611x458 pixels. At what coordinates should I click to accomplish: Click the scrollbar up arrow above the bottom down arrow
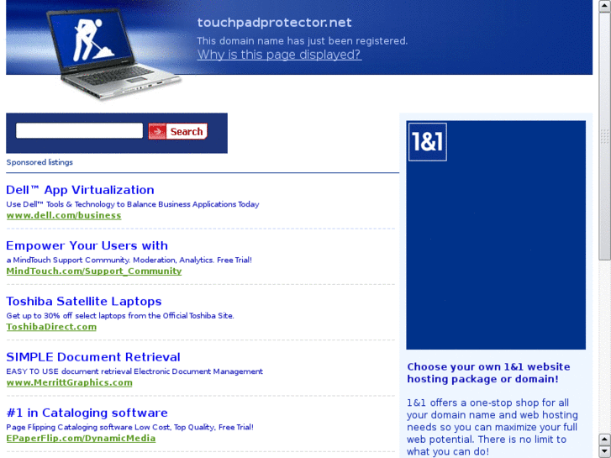pos(605,440)
